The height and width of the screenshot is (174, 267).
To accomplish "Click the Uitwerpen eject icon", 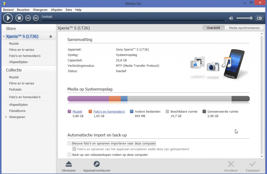I will (69, 164).
